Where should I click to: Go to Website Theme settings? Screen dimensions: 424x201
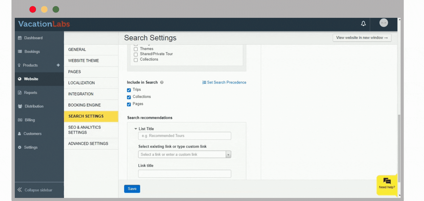[x=83, y=61]
